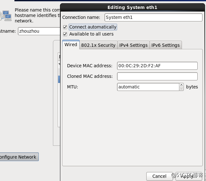Open the 802.1x Security tab
This screenshot has height=181, width=206.
98,45
